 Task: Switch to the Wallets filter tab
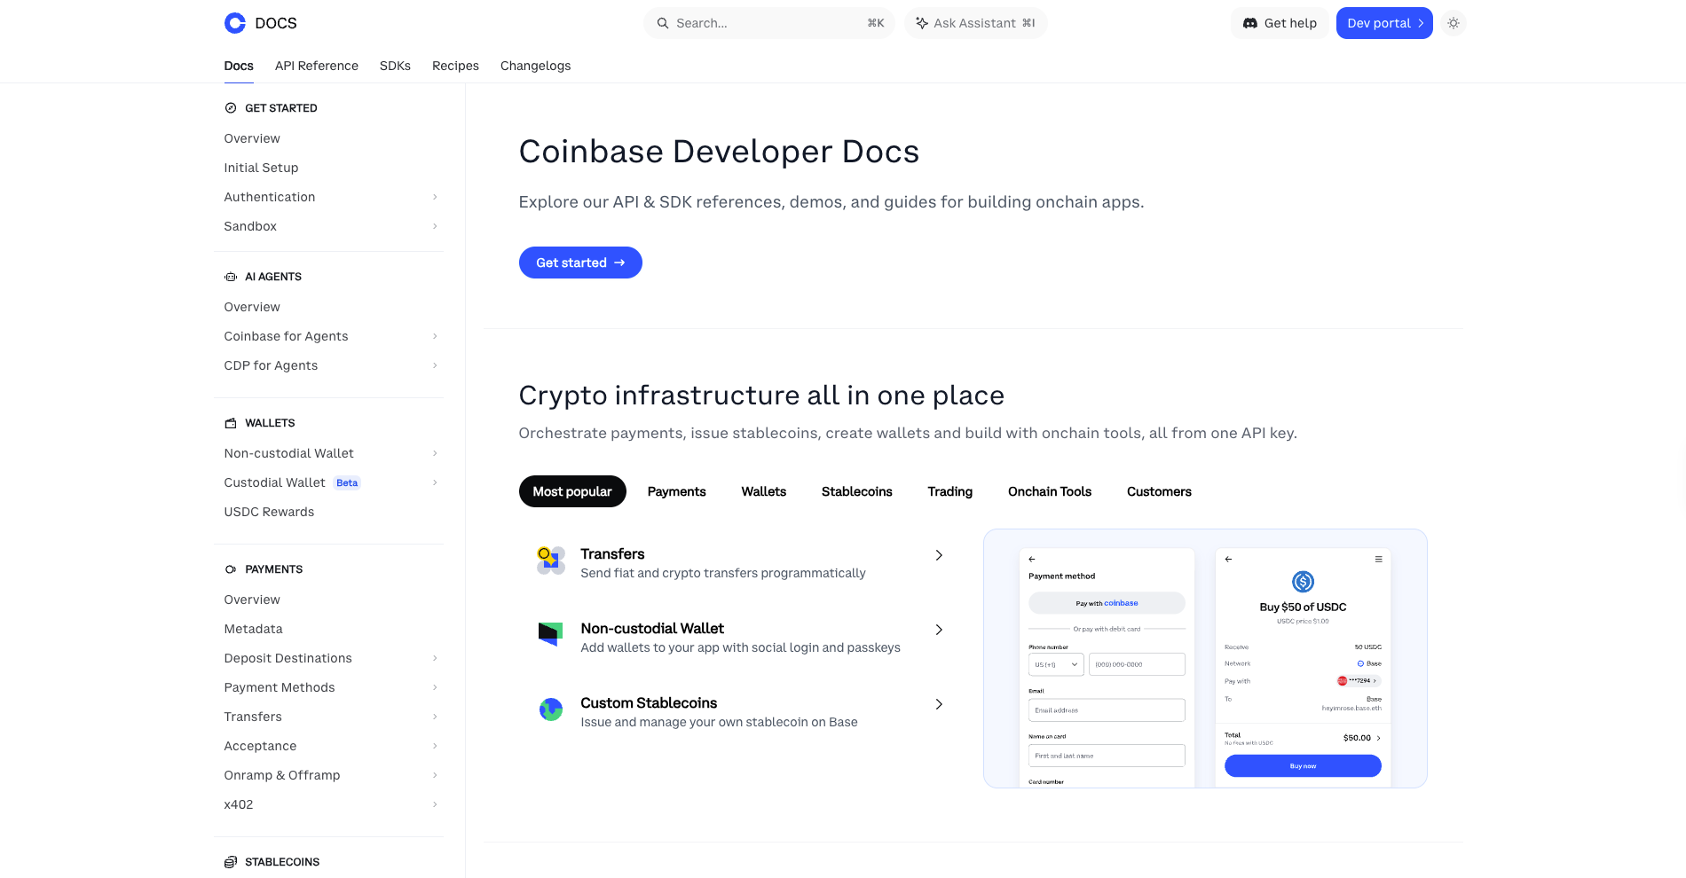(x=764, y=491)
